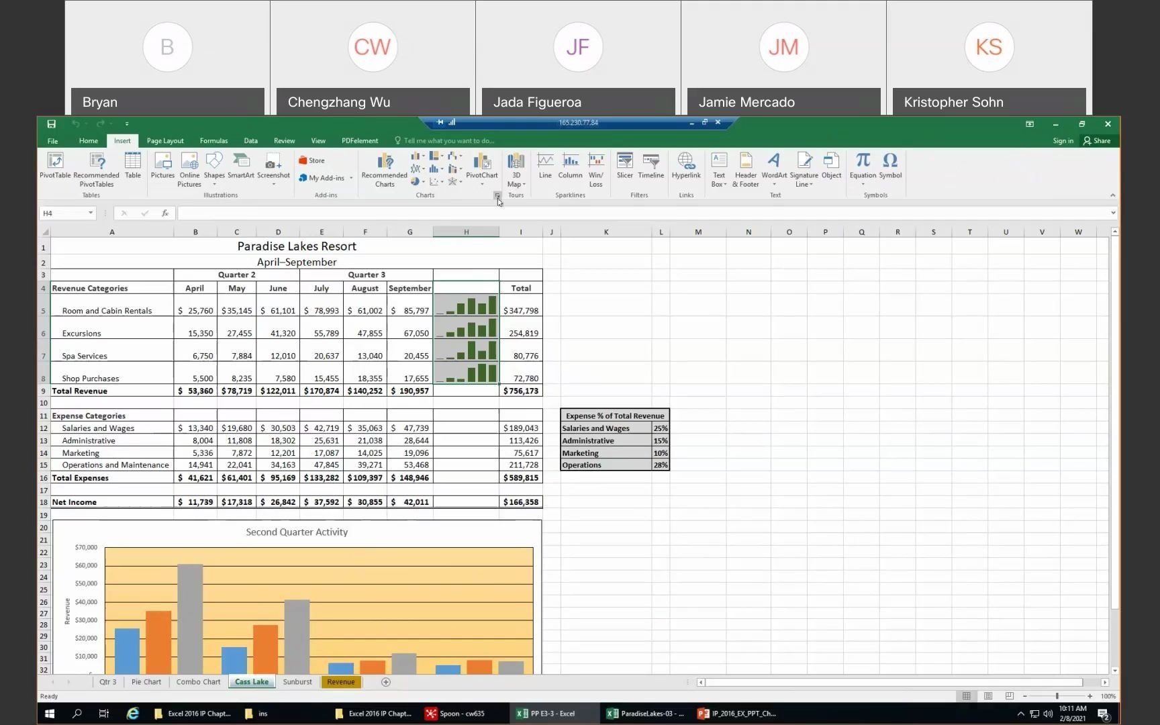
Task: Open the column or bar chart dropdown
Action: (418, 156)
